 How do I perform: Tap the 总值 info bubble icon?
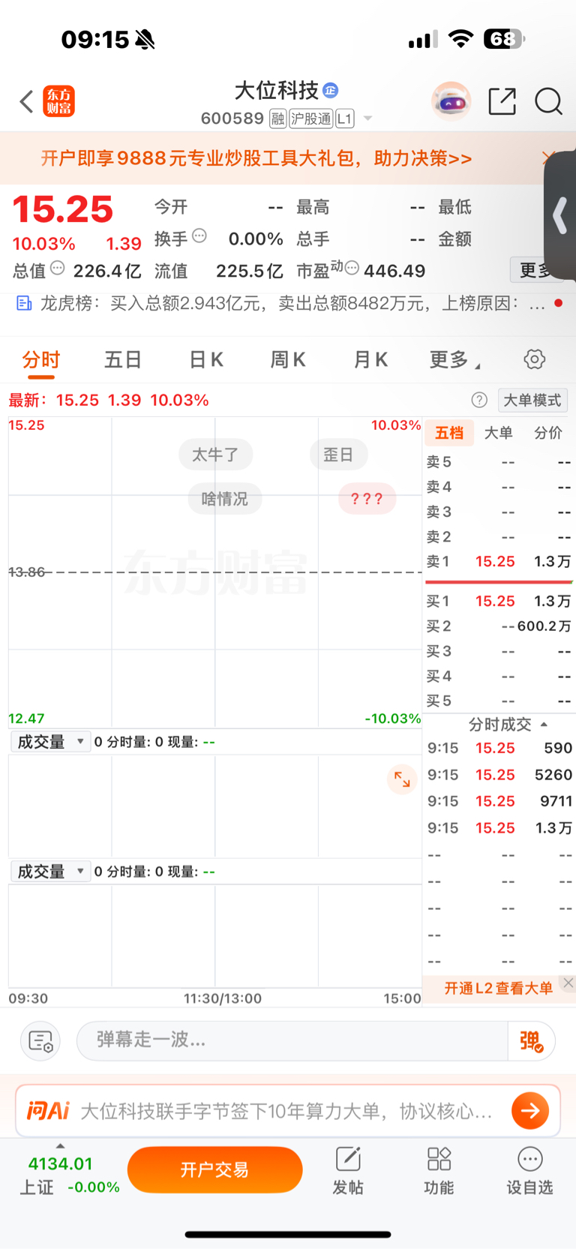58,268
